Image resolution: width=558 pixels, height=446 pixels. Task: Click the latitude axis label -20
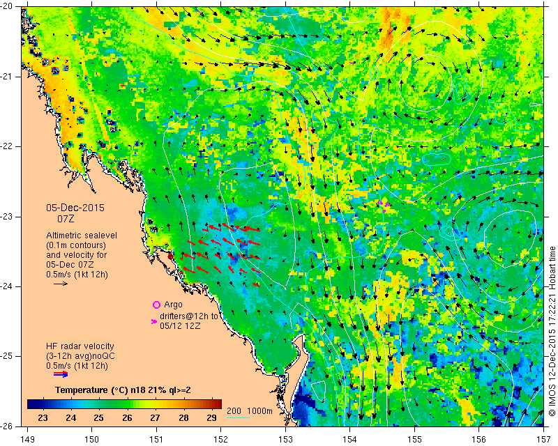pyautogui.click(x=7, y=7)
